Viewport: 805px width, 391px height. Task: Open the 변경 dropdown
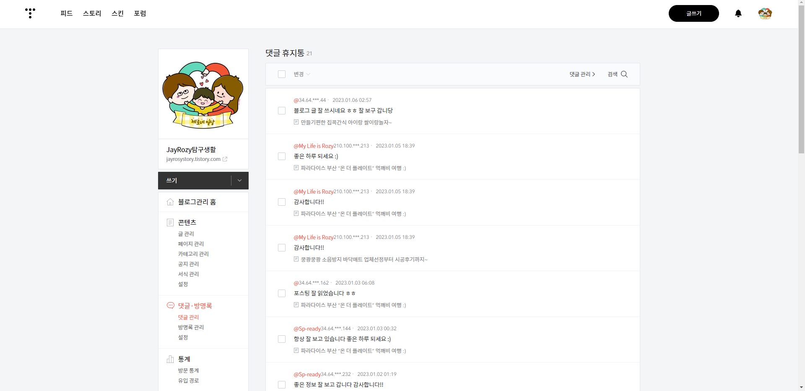[x=302, y=74]
